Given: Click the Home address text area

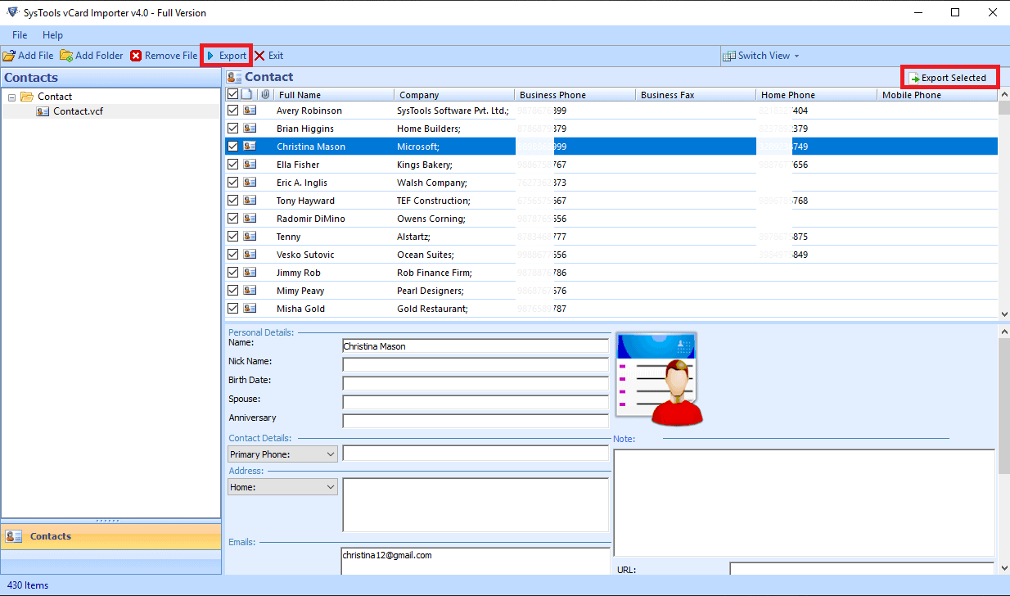Looking at the screenshot, I should click(476, 505).
